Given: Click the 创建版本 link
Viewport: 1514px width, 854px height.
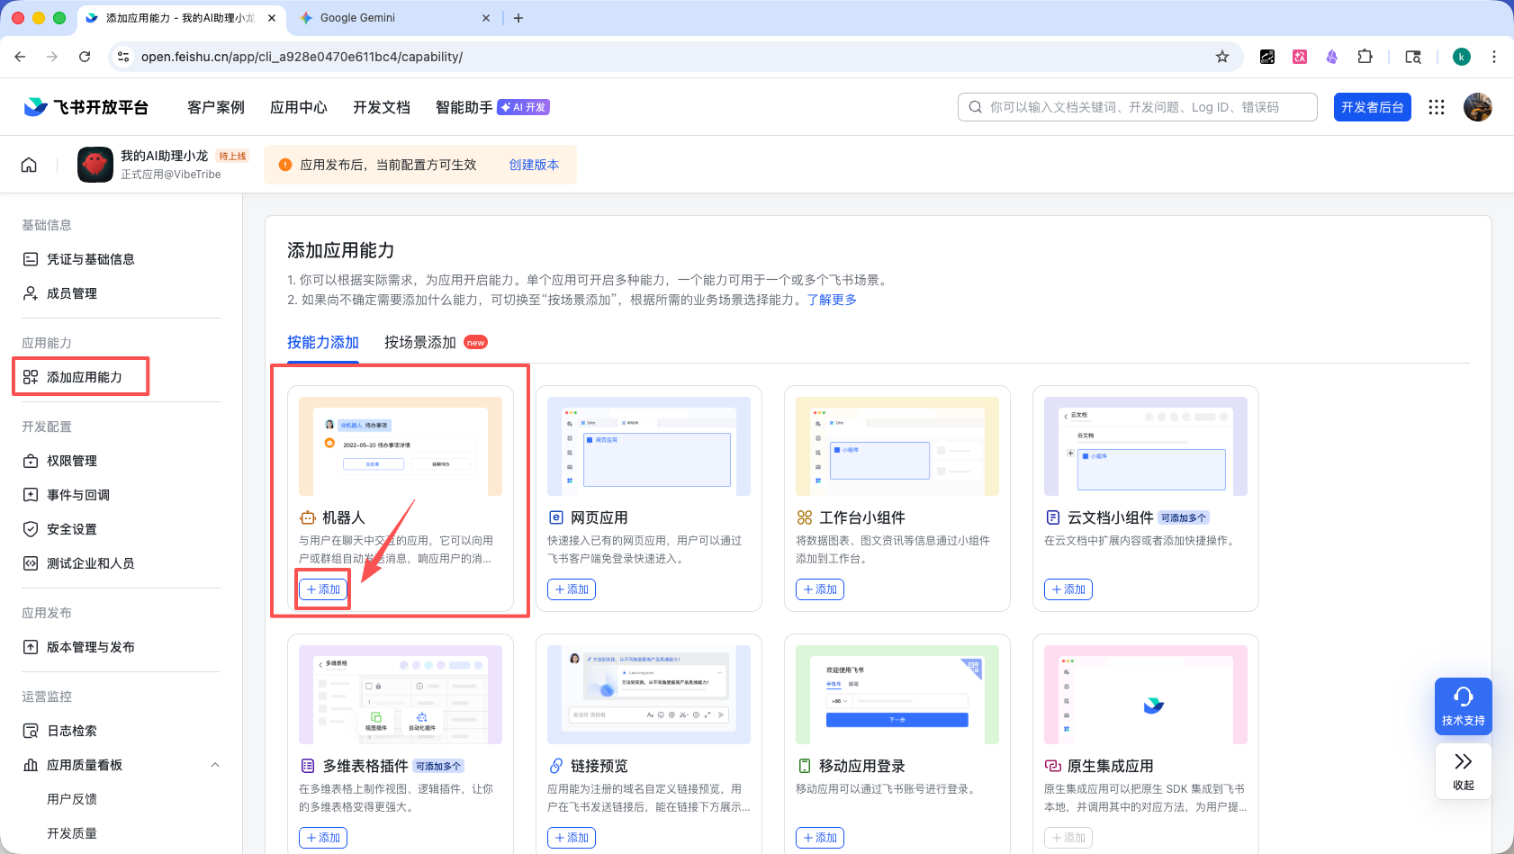Looking at the screenshot, I should tap(534, 165).
